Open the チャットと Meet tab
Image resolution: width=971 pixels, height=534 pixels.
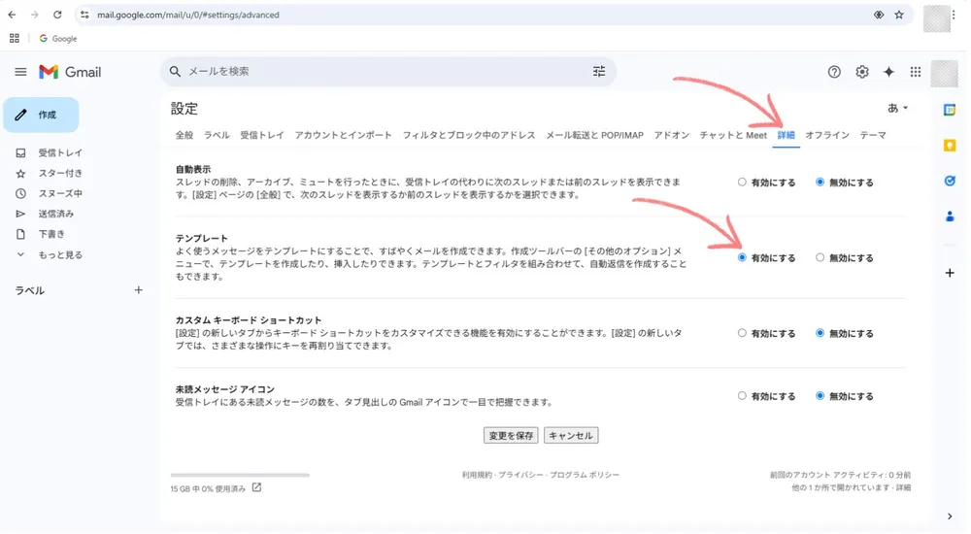[733, 135]
